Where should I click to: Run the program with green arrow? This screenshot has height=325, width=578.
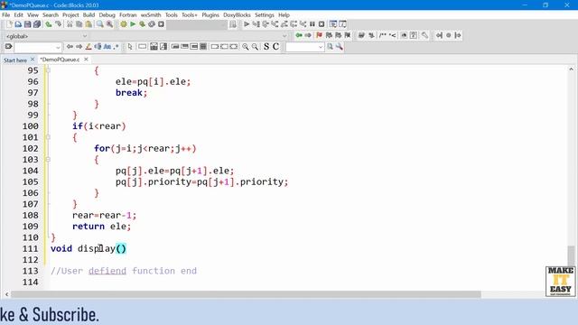point(133,24)
